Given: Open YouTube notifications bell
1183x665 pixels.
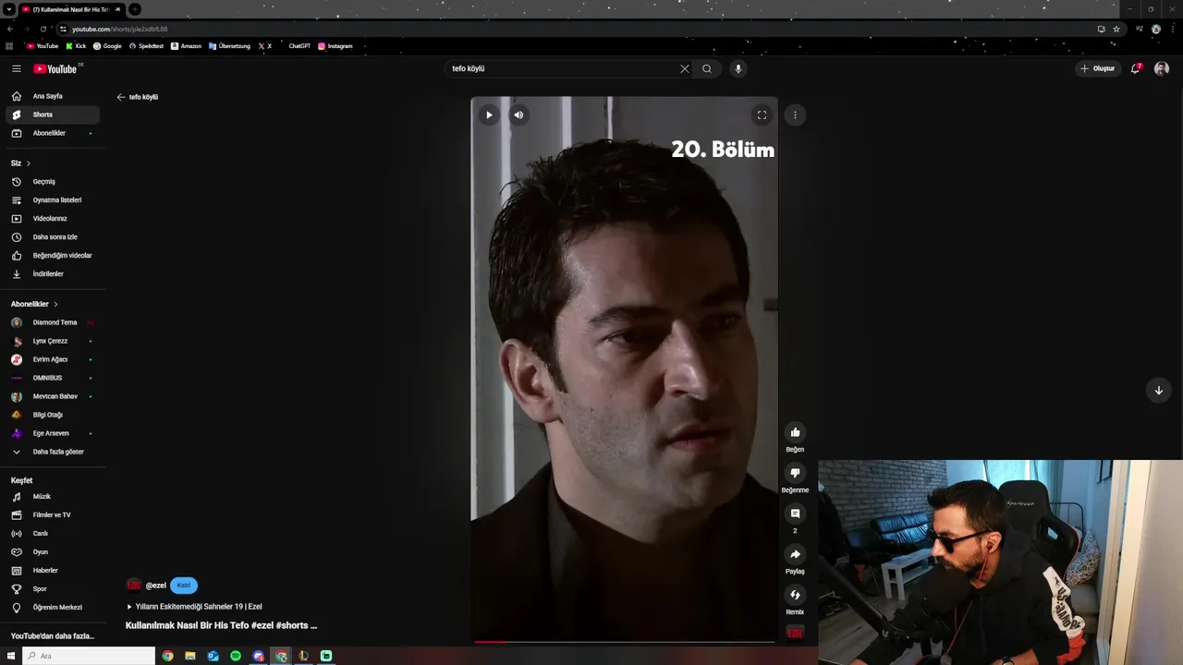Looking at the screenshot, I should coord(1136,68).
